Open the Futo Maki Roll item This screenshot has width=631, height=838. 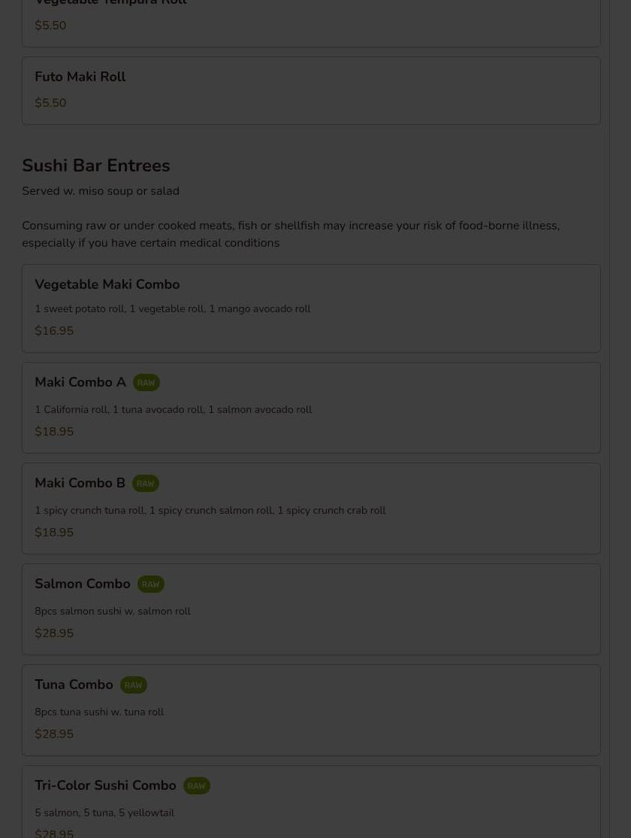tap(311, 91)
